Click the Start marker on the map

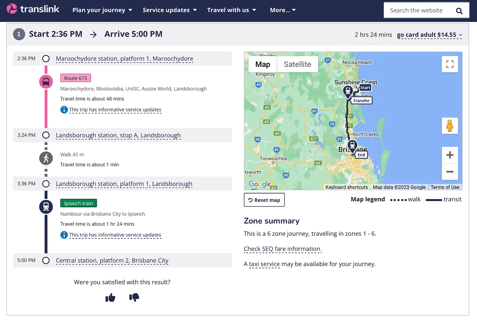tap(365, 88)
